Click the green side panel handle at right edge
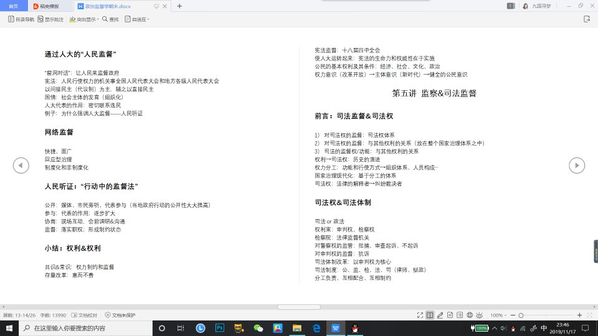Image resolution: width=598 pixels, height=336 pixels. coord(596,251)
